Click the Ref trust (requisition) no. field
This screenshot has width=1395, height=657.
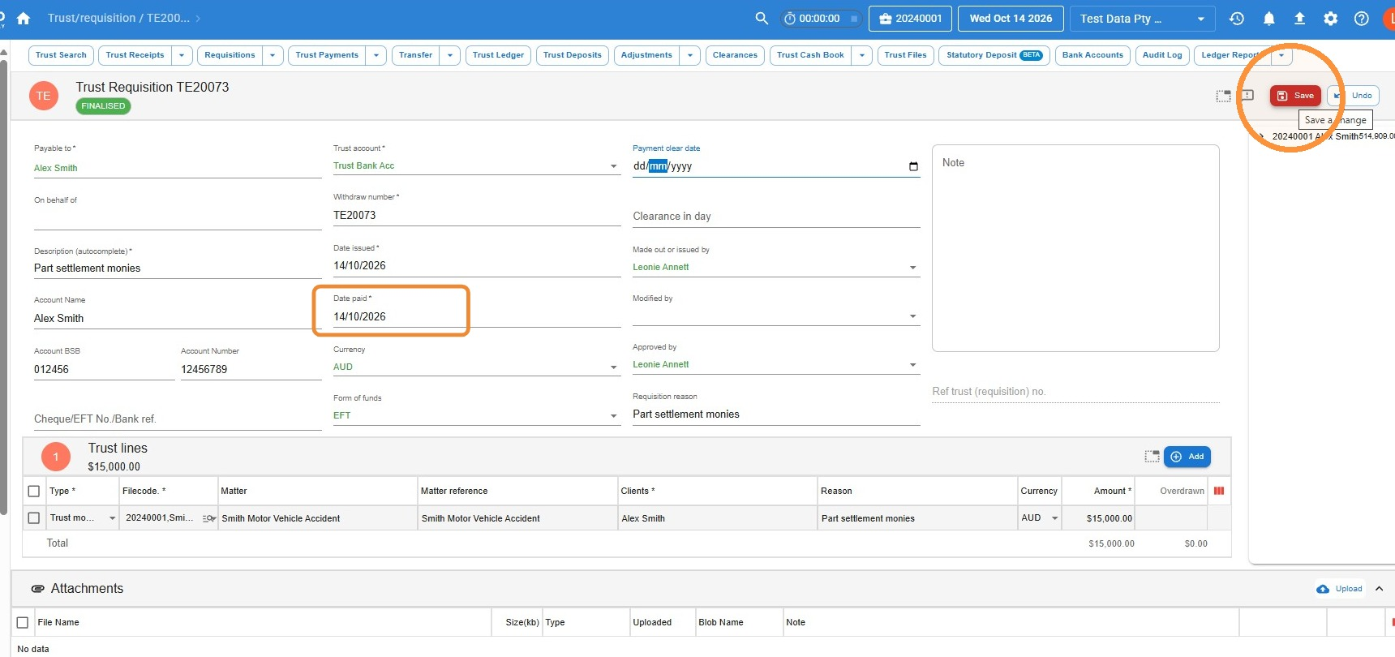1075,392
